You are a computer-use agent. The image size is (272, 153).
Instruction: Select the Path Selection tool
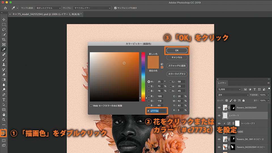click(x=4, y=105)
